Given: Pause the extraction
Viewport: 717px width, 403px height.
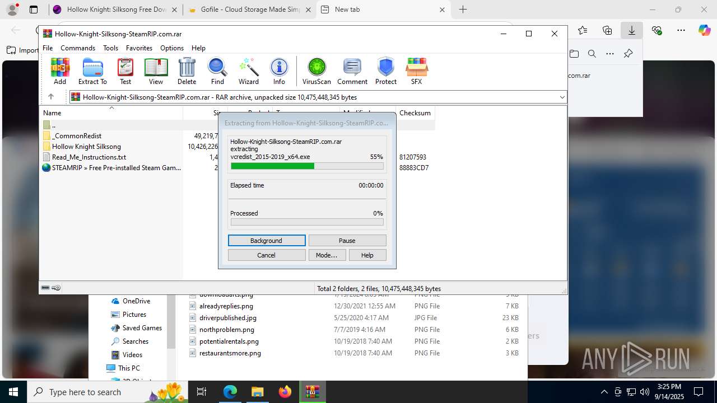Looking at the screenshot, I should [347, 241].
